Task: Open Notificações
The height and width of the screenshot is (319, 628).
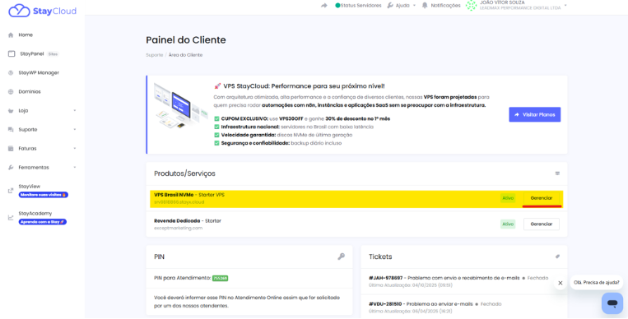Action: click(445, 6)
